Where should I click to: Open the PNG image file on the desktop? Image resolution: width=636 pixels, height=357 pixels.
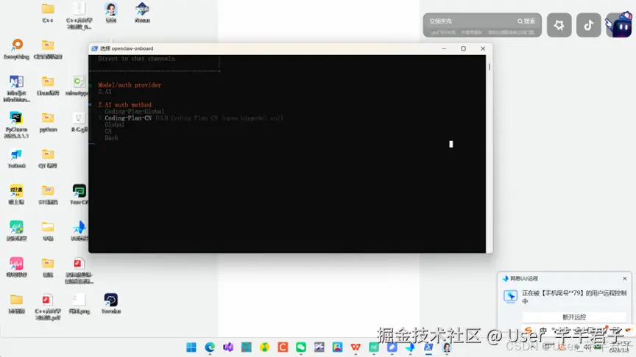tap(79, 303)
